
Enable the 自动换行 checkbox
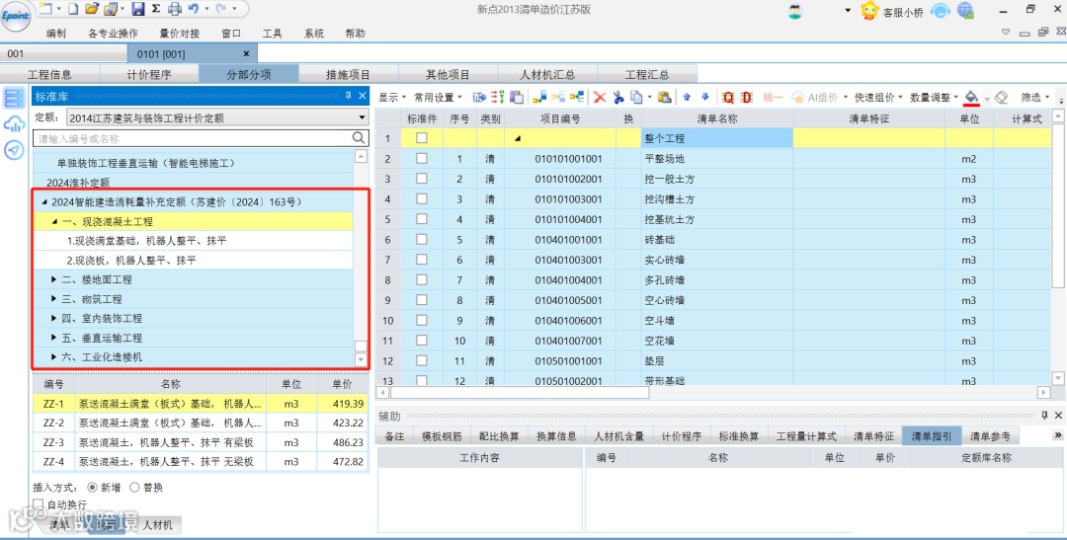click(39, 503)
